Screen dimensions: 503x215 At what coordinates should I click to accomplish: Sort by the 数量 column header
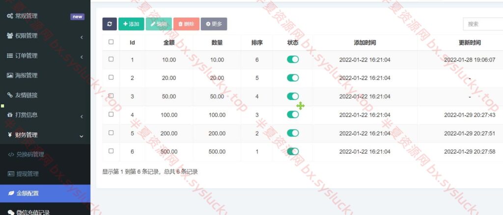coord(217,43)
